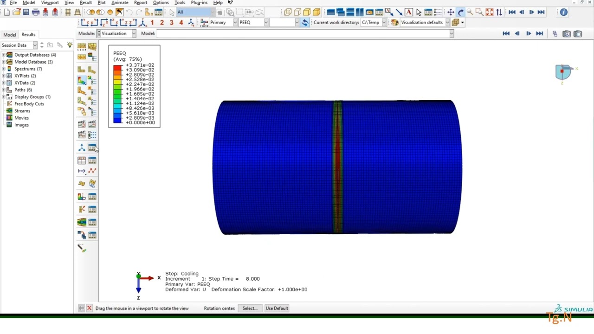
Task: Toggle shaded render style
Action: tap(316, 12)
